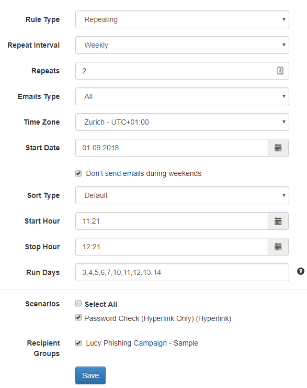Toggle Don't send emails during weekends checkbox
This screenshot has height=388, width=307.
tap(78, 173)
